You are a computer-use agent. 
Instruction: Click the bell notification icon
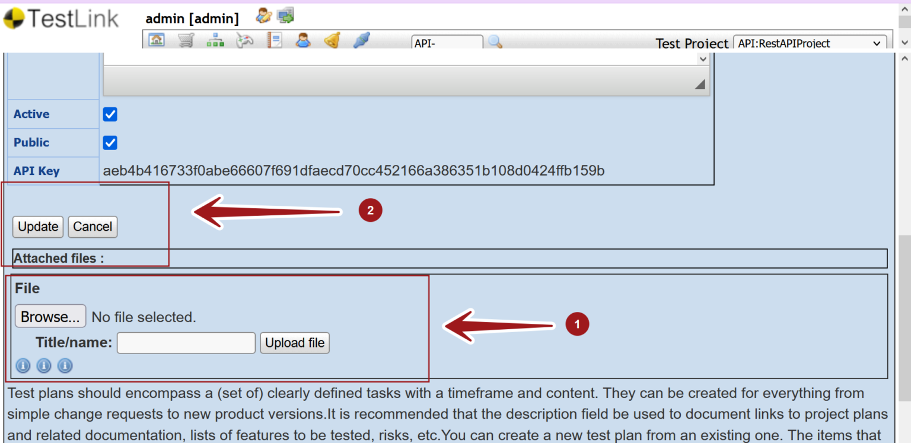point(332,40)
